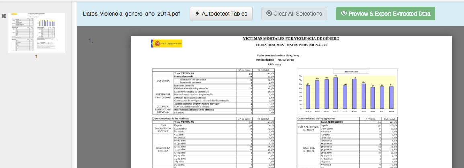
Task: Click Renunciaron a medidas de protección row
Action: pyautogui.click(x=224, y=95)
